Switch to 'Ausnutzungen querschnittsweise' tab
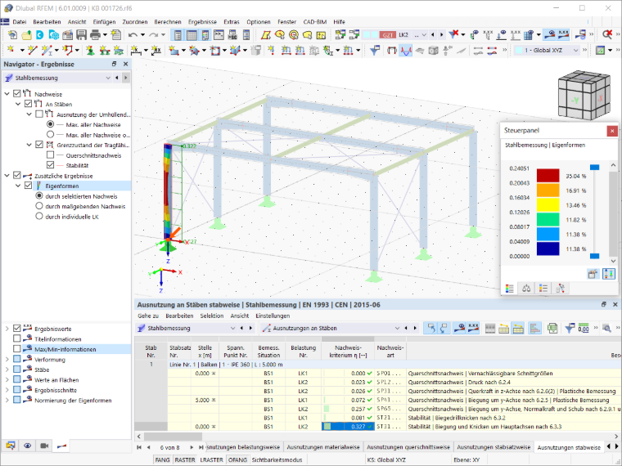The image size is (622, 466). tap(408, 447)
